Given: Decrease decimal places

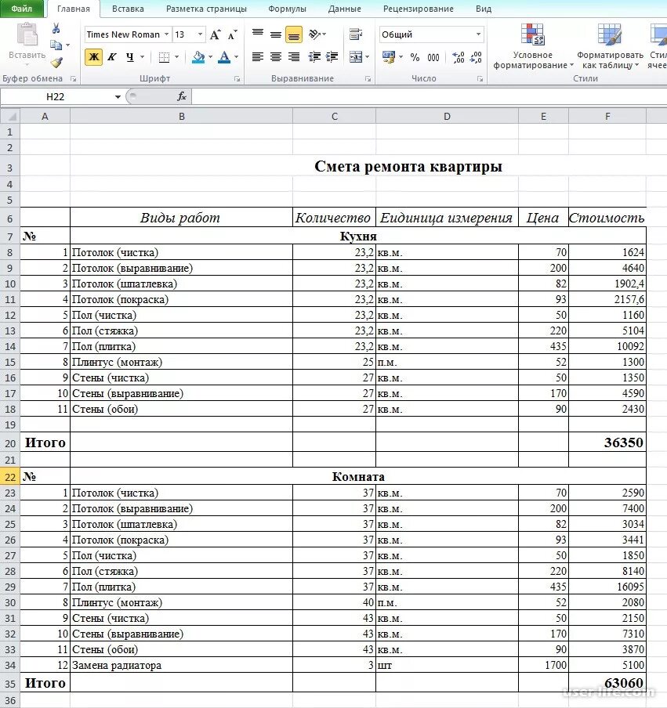Looking at the screenshot, I should click(476, 57).
